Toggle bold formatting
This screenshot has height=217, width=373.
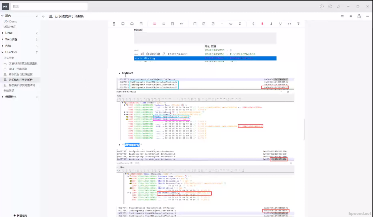click(262, 24)
